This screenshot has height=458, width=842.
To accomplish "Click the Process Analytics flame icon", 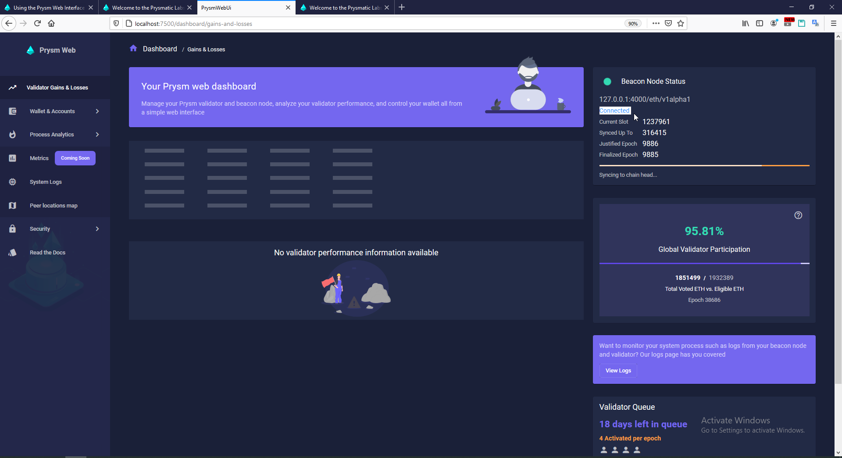I will pyautogui.click(x=13, y=135).
